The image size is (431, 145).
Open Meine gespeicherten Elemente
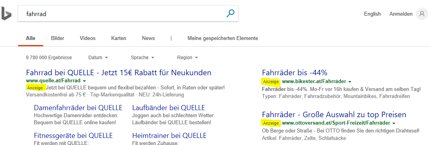pos(223,38)
